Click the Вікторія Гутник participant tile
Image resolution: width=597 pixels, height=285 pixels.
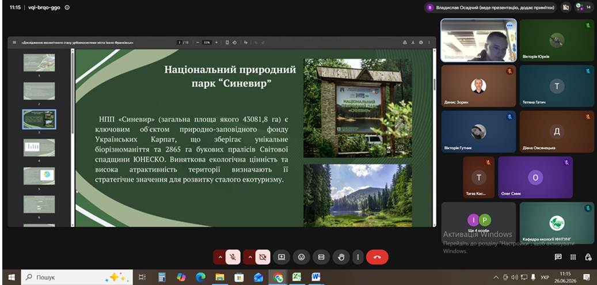[478, 132]
